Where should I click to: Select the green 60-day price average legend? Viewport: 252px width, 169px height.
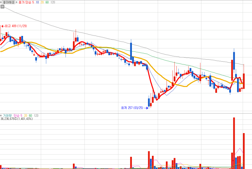(x=47, y=2)
